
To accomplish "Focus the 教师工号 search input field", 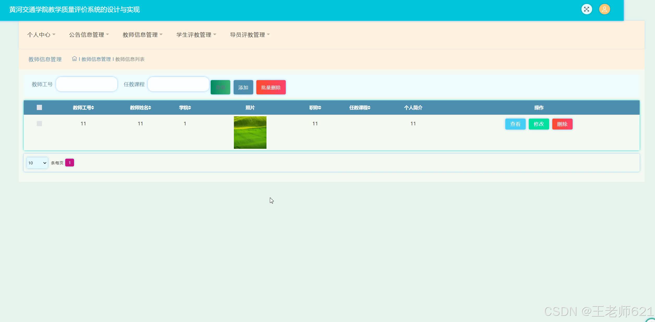I will click(x=87, y=84).
